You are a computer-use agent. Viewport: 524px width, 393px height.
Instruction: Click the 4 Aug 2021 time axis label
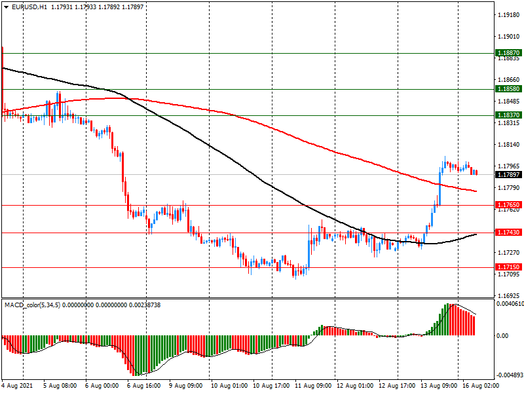(18, 386)
